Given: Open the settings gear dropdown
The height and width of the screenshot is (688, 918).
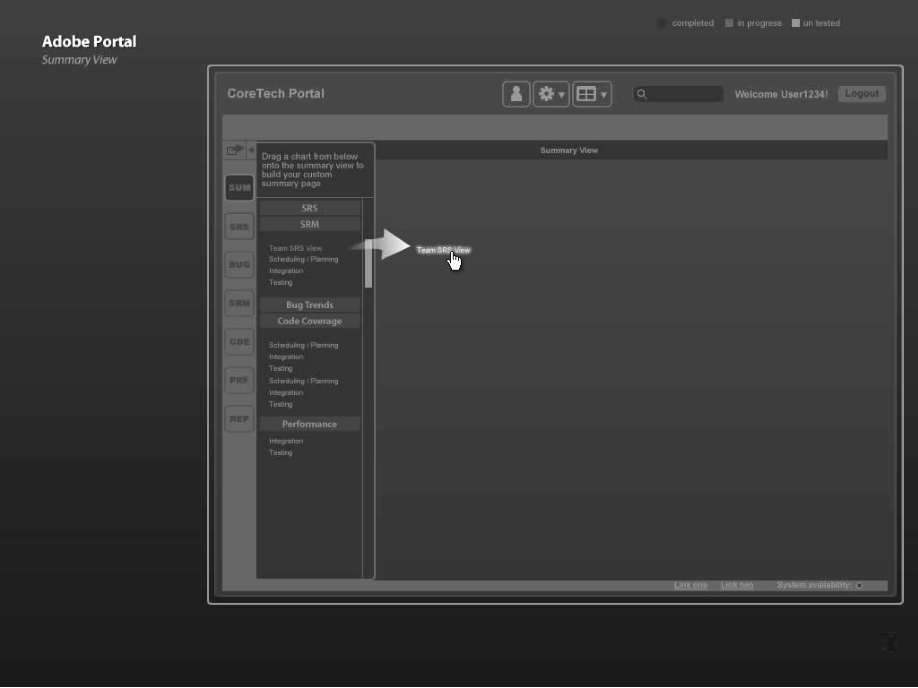Looking at the screenshot, I should pos(551,94).
